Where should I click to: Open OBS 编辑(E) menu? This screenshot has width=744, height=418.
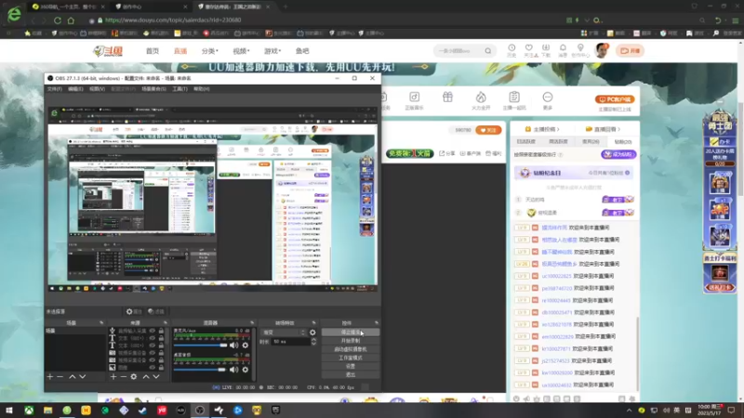pyautogui.click(x=75, y=89)
